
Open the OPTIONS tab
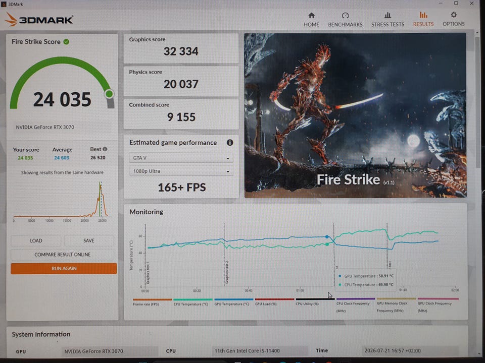454,20
